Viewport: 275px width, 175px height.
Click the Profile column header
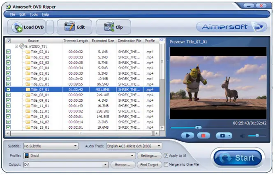150,41
